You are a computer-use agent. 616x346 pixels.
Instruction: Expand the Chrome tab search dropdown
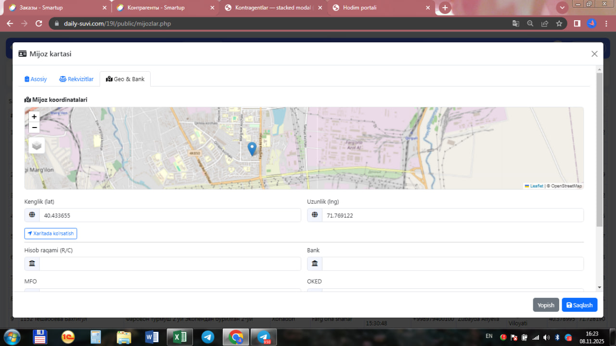[562, 8]
